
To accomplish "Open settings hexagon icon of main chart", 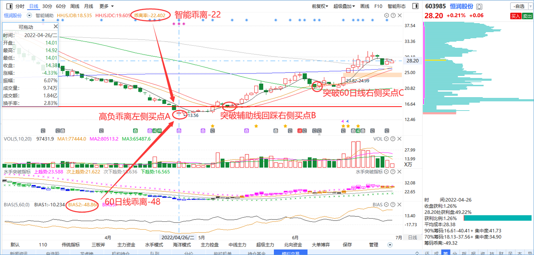I will [x=386, y=15].
